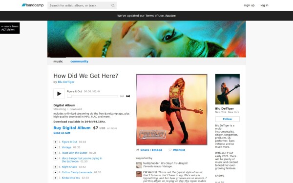The height and width of the screenshot is (183, 293).
Task: Open disco banger but you're crying track link
Action: click(82, 160)
